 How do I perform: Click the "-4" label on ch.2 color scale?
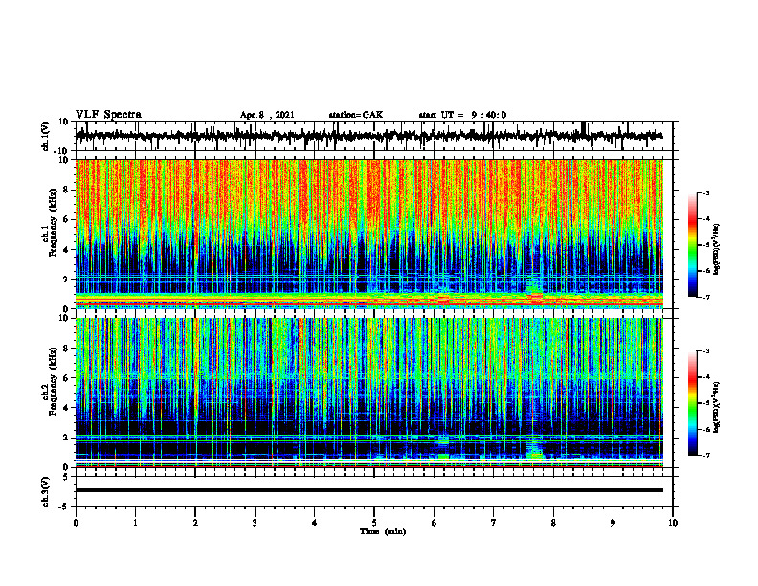706,377
